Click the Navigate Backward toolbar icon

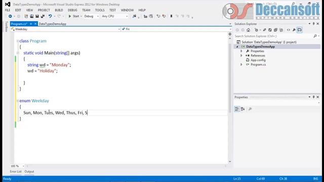click(10, 16)
